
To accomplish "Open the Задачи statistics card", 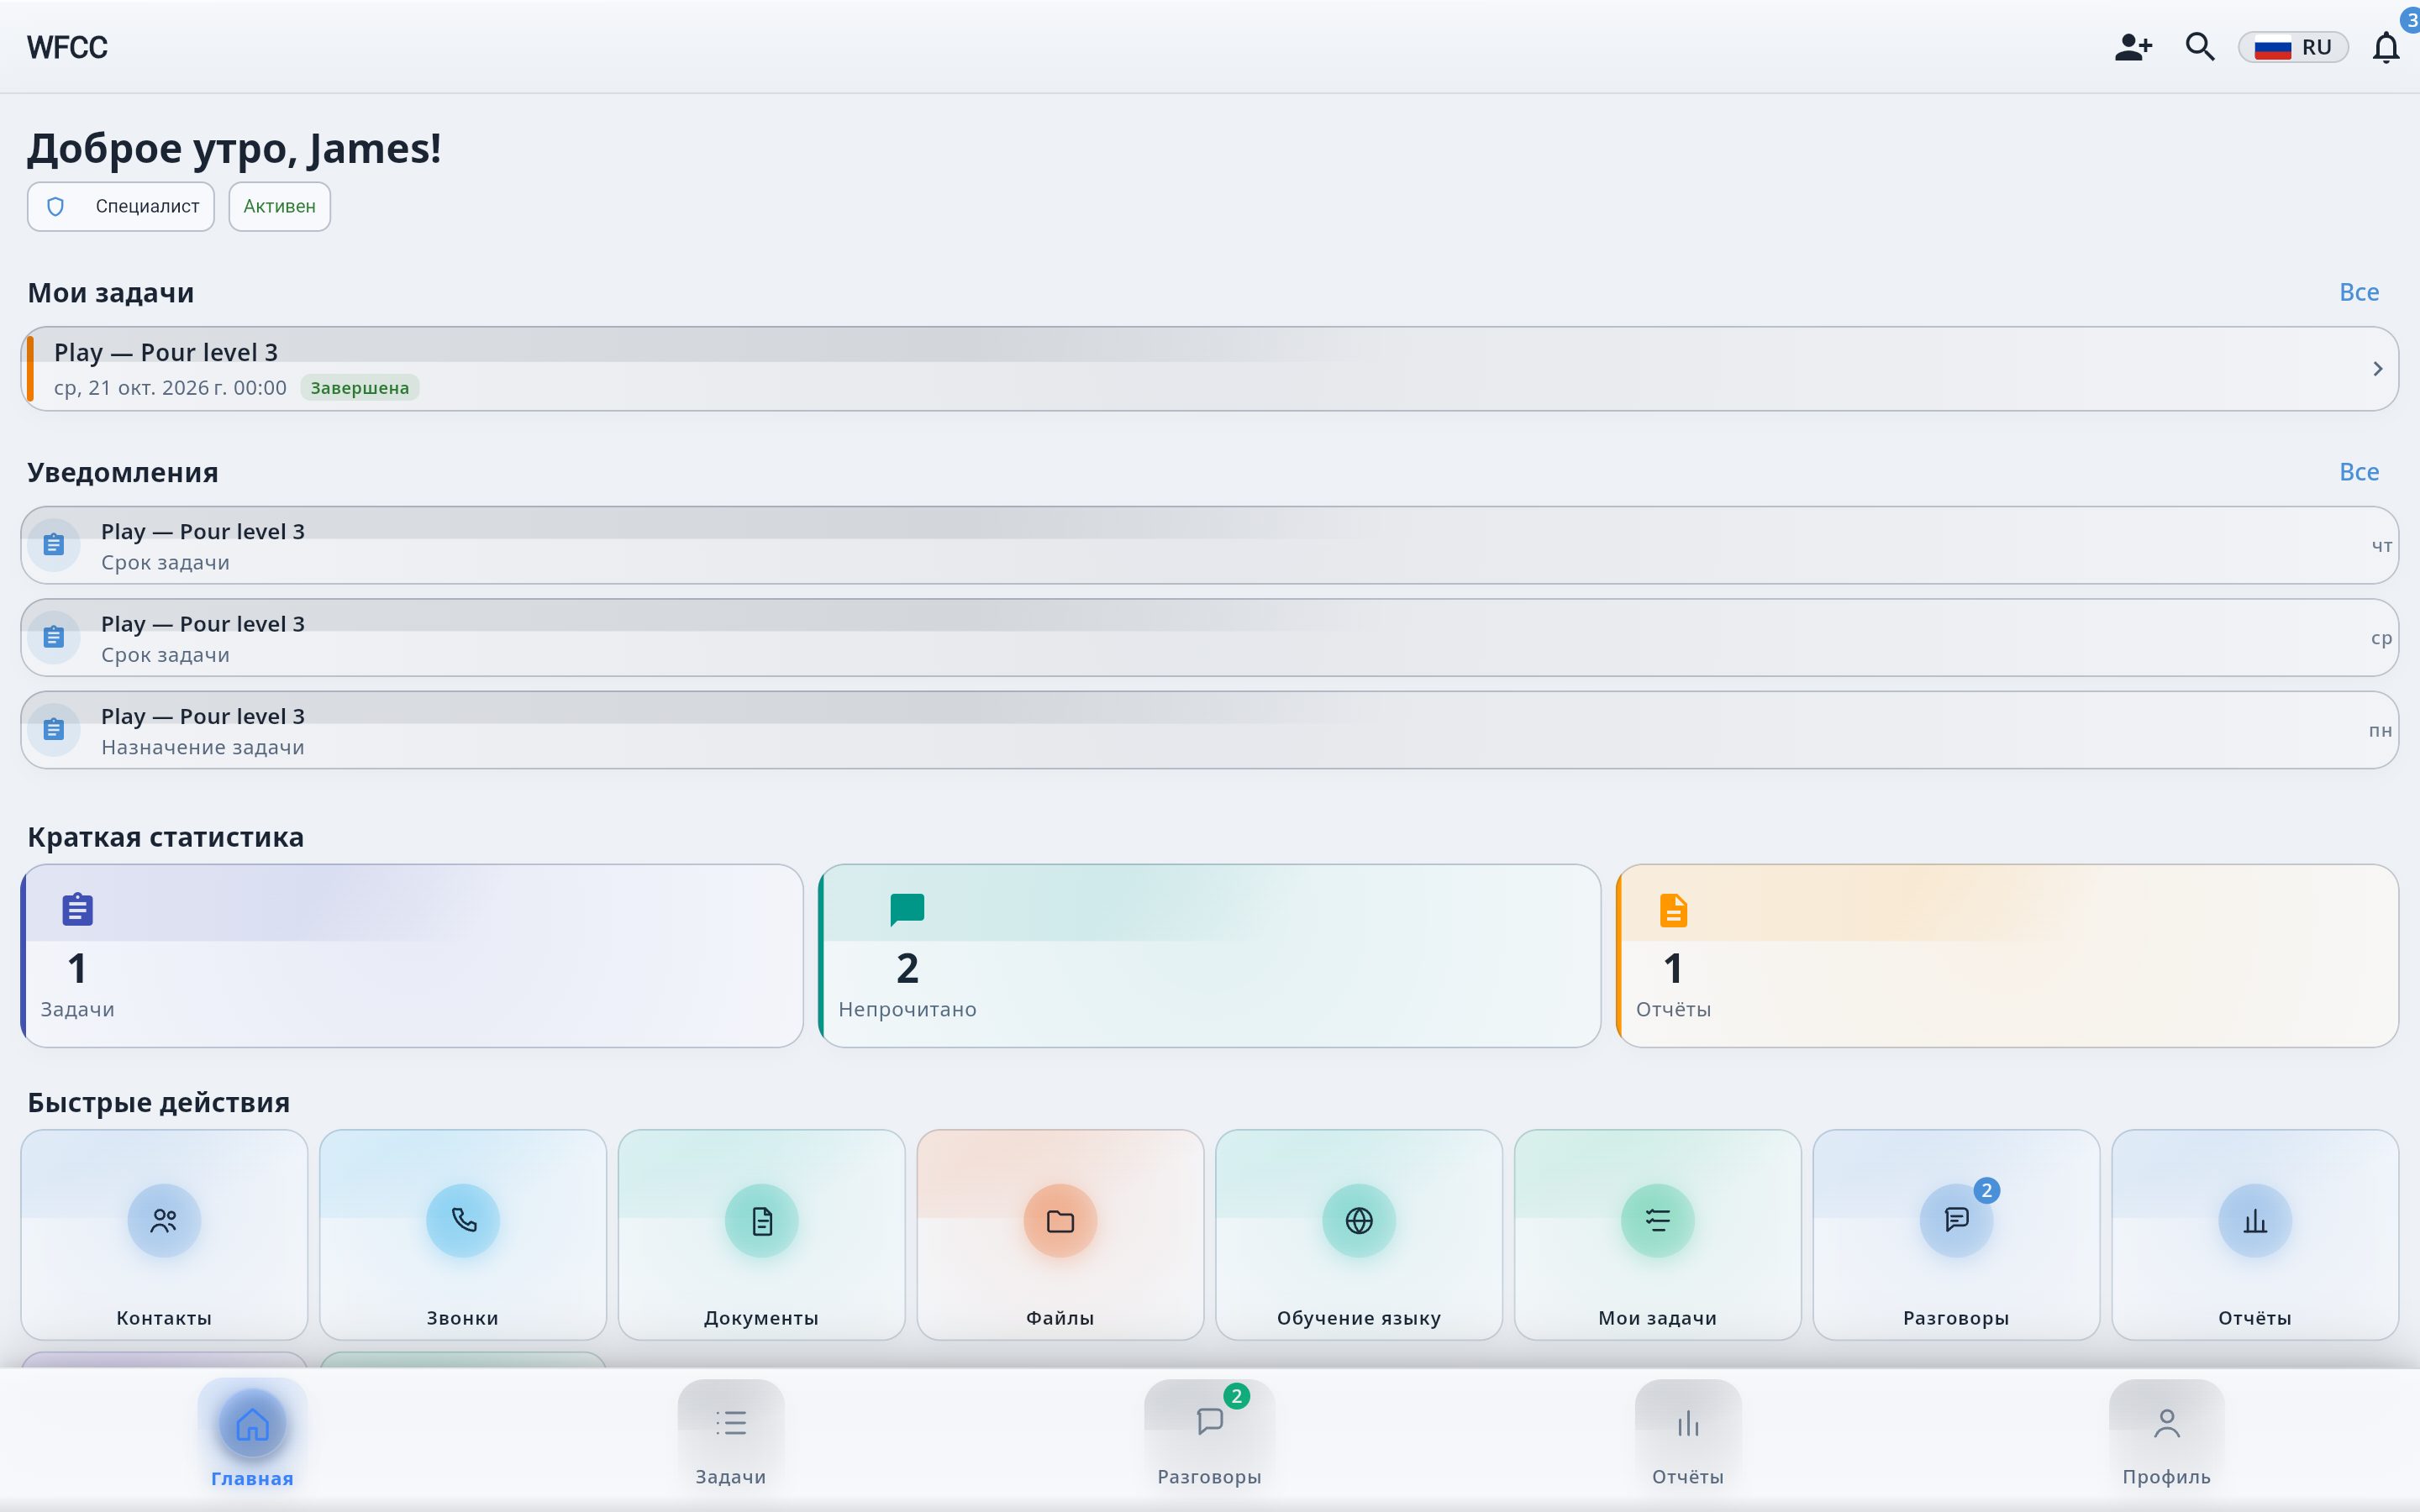I will (412, 956).
